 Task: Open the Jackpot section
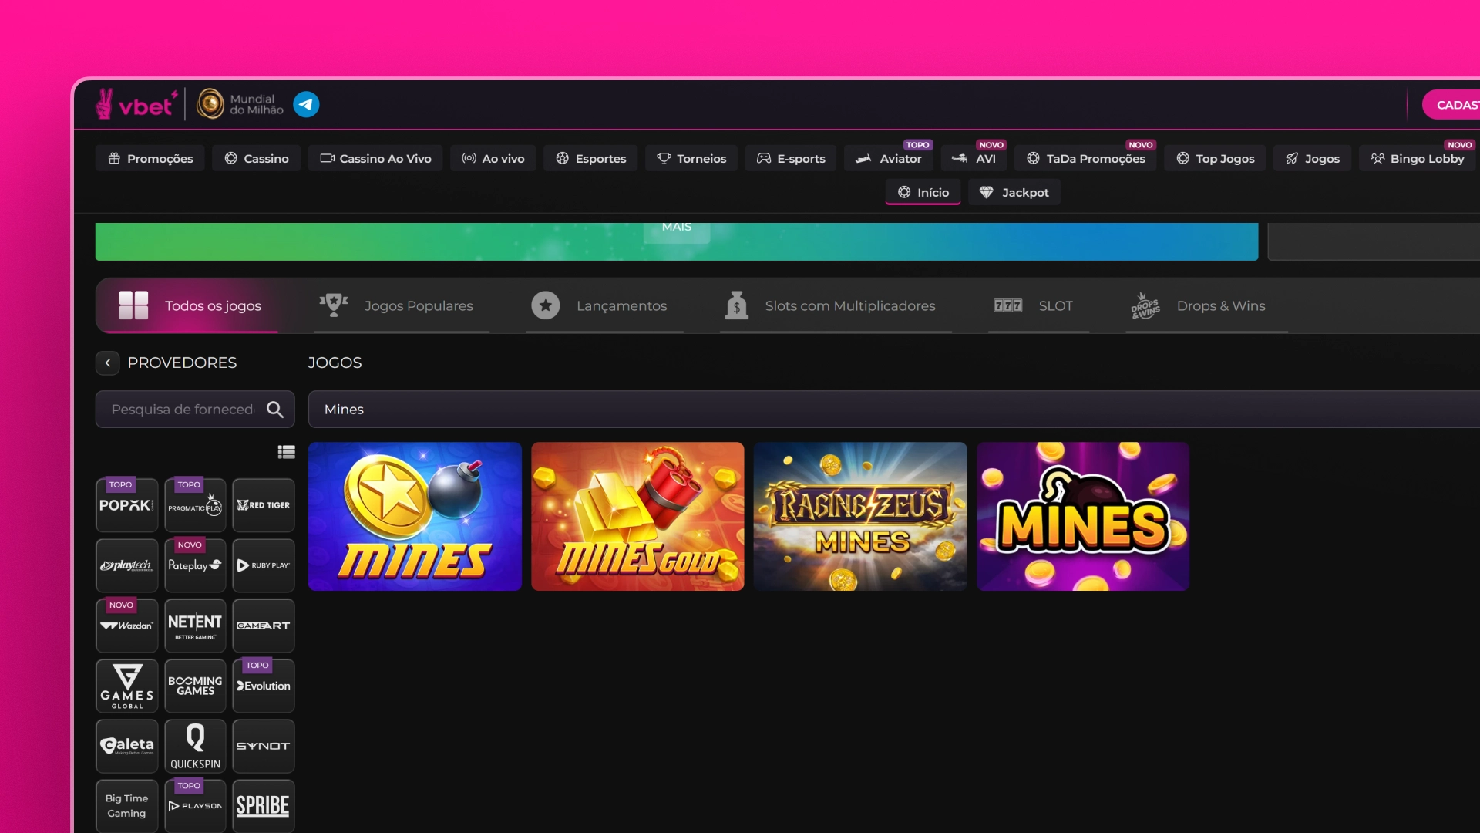(x=1014, y=192)
